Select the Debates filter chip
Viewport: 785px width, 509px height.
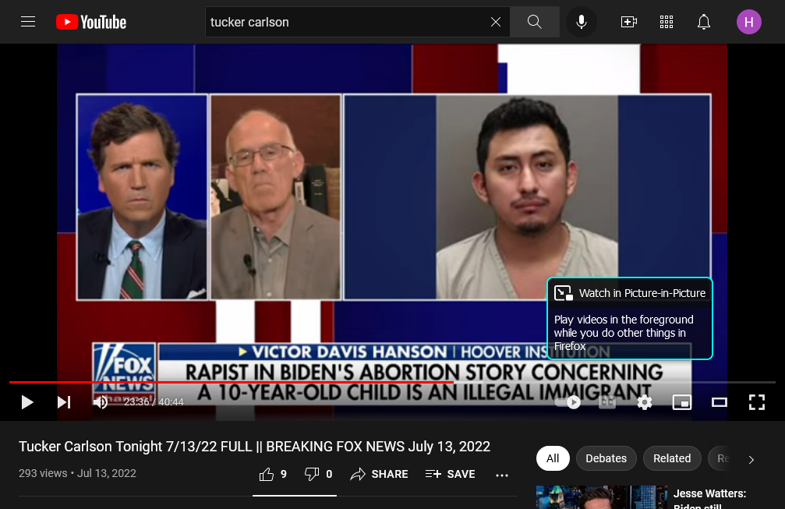[x=606, y=458]
